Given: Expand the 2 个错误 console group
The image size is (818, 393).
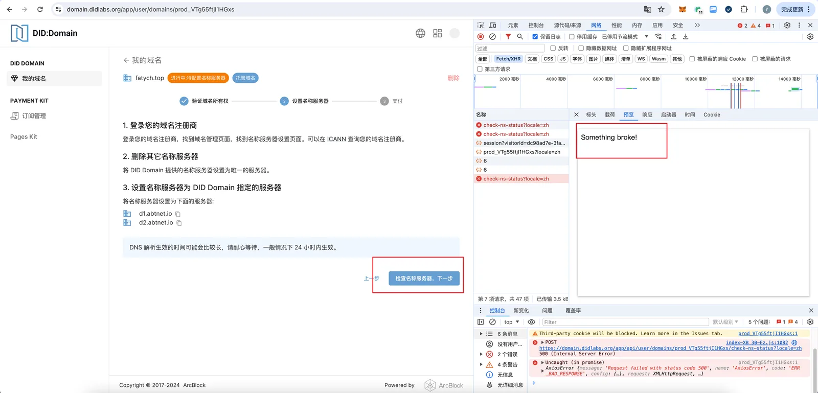Looking at the screenshot, I should tap(481, 354).
